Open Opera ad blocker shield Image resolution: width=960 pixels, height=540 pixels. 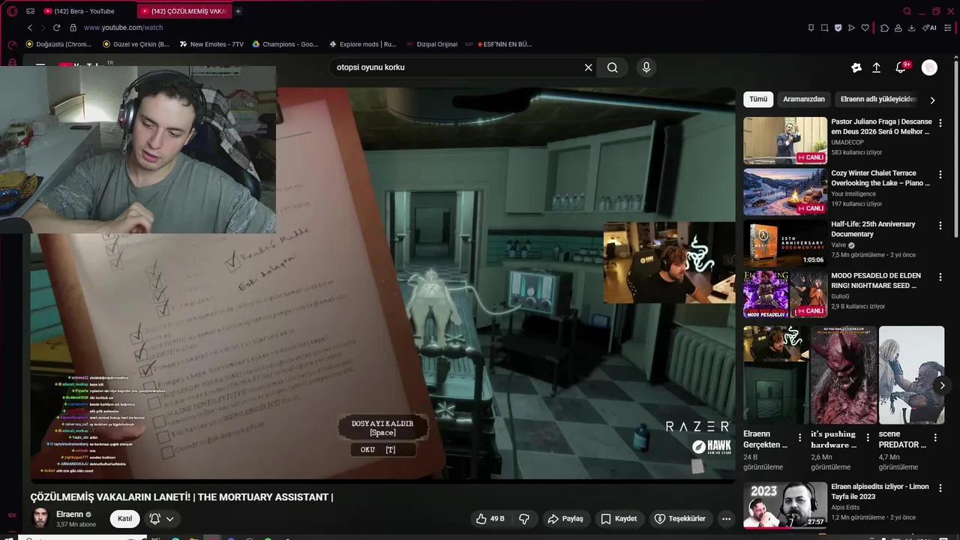(838, 28)
